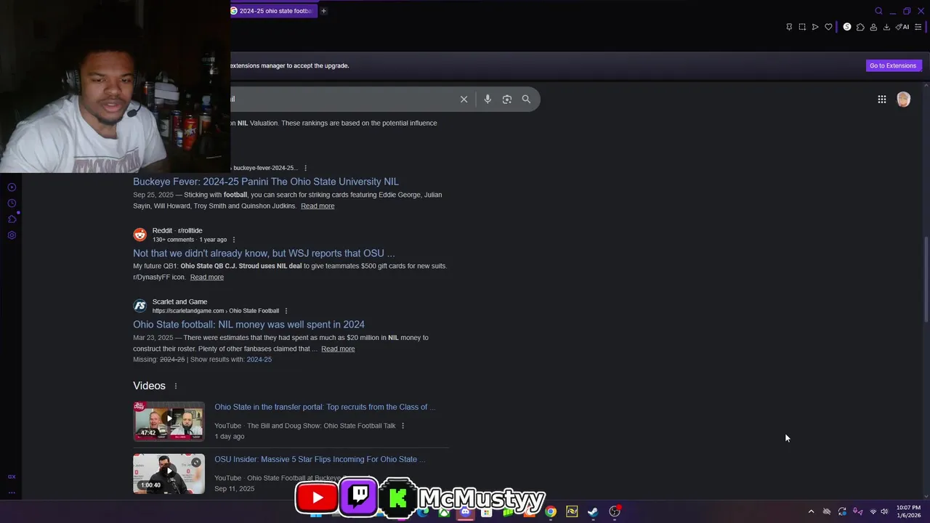Open Chrome from the taskbar
The width and height of the screenshot is (930, 523).
pyautogui.click(x=551, y=511)
